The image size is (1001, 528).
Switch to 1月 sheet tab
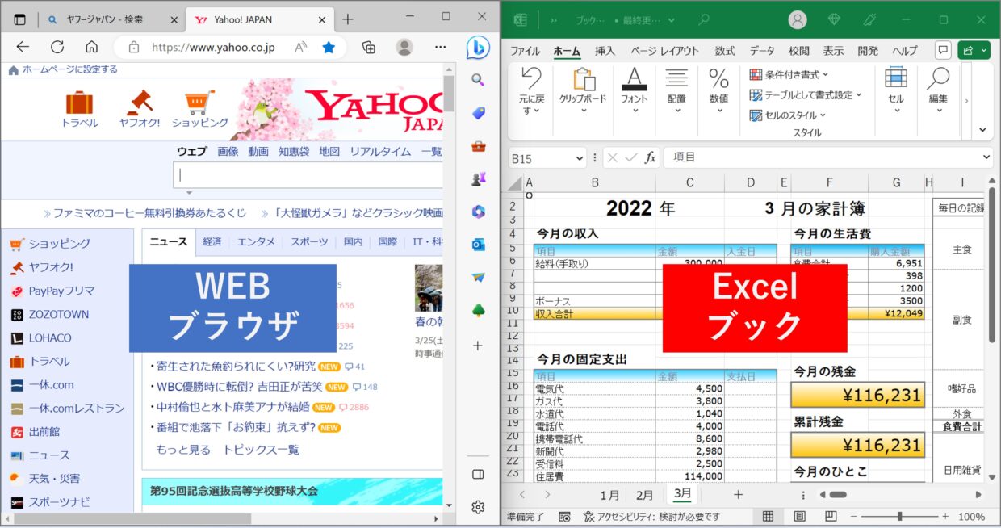tap(610, 495)
